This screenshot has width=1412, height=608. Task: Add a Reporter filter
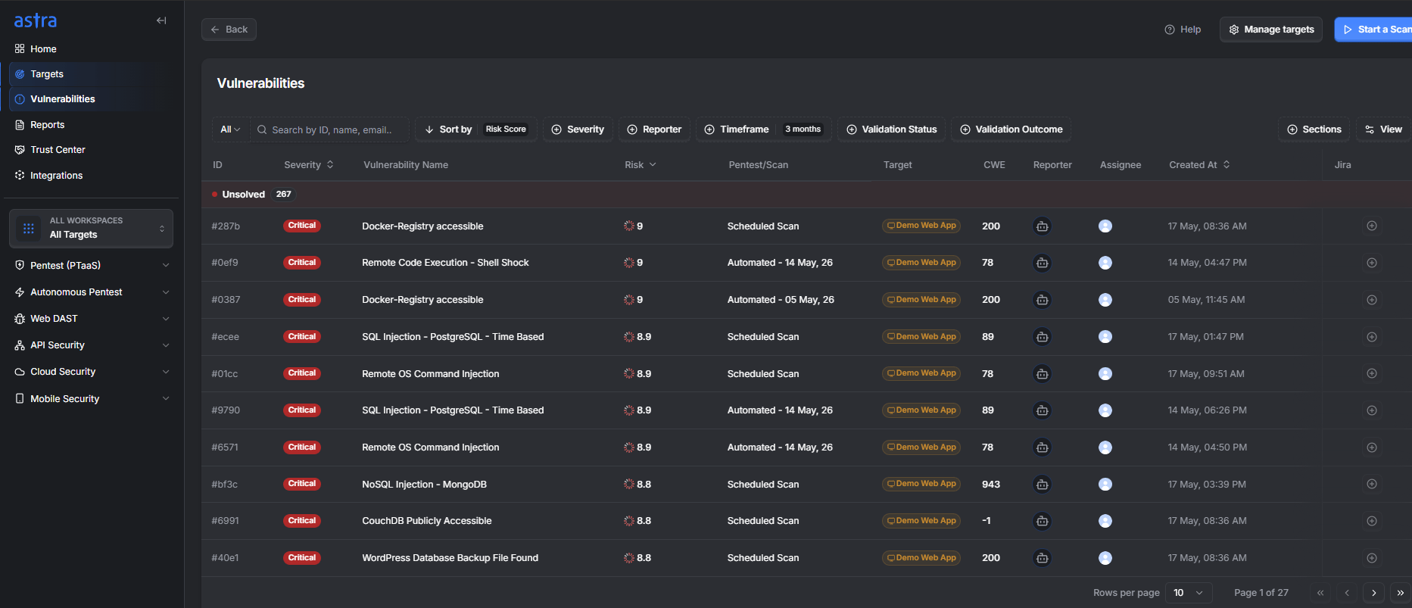pos(654,129)
